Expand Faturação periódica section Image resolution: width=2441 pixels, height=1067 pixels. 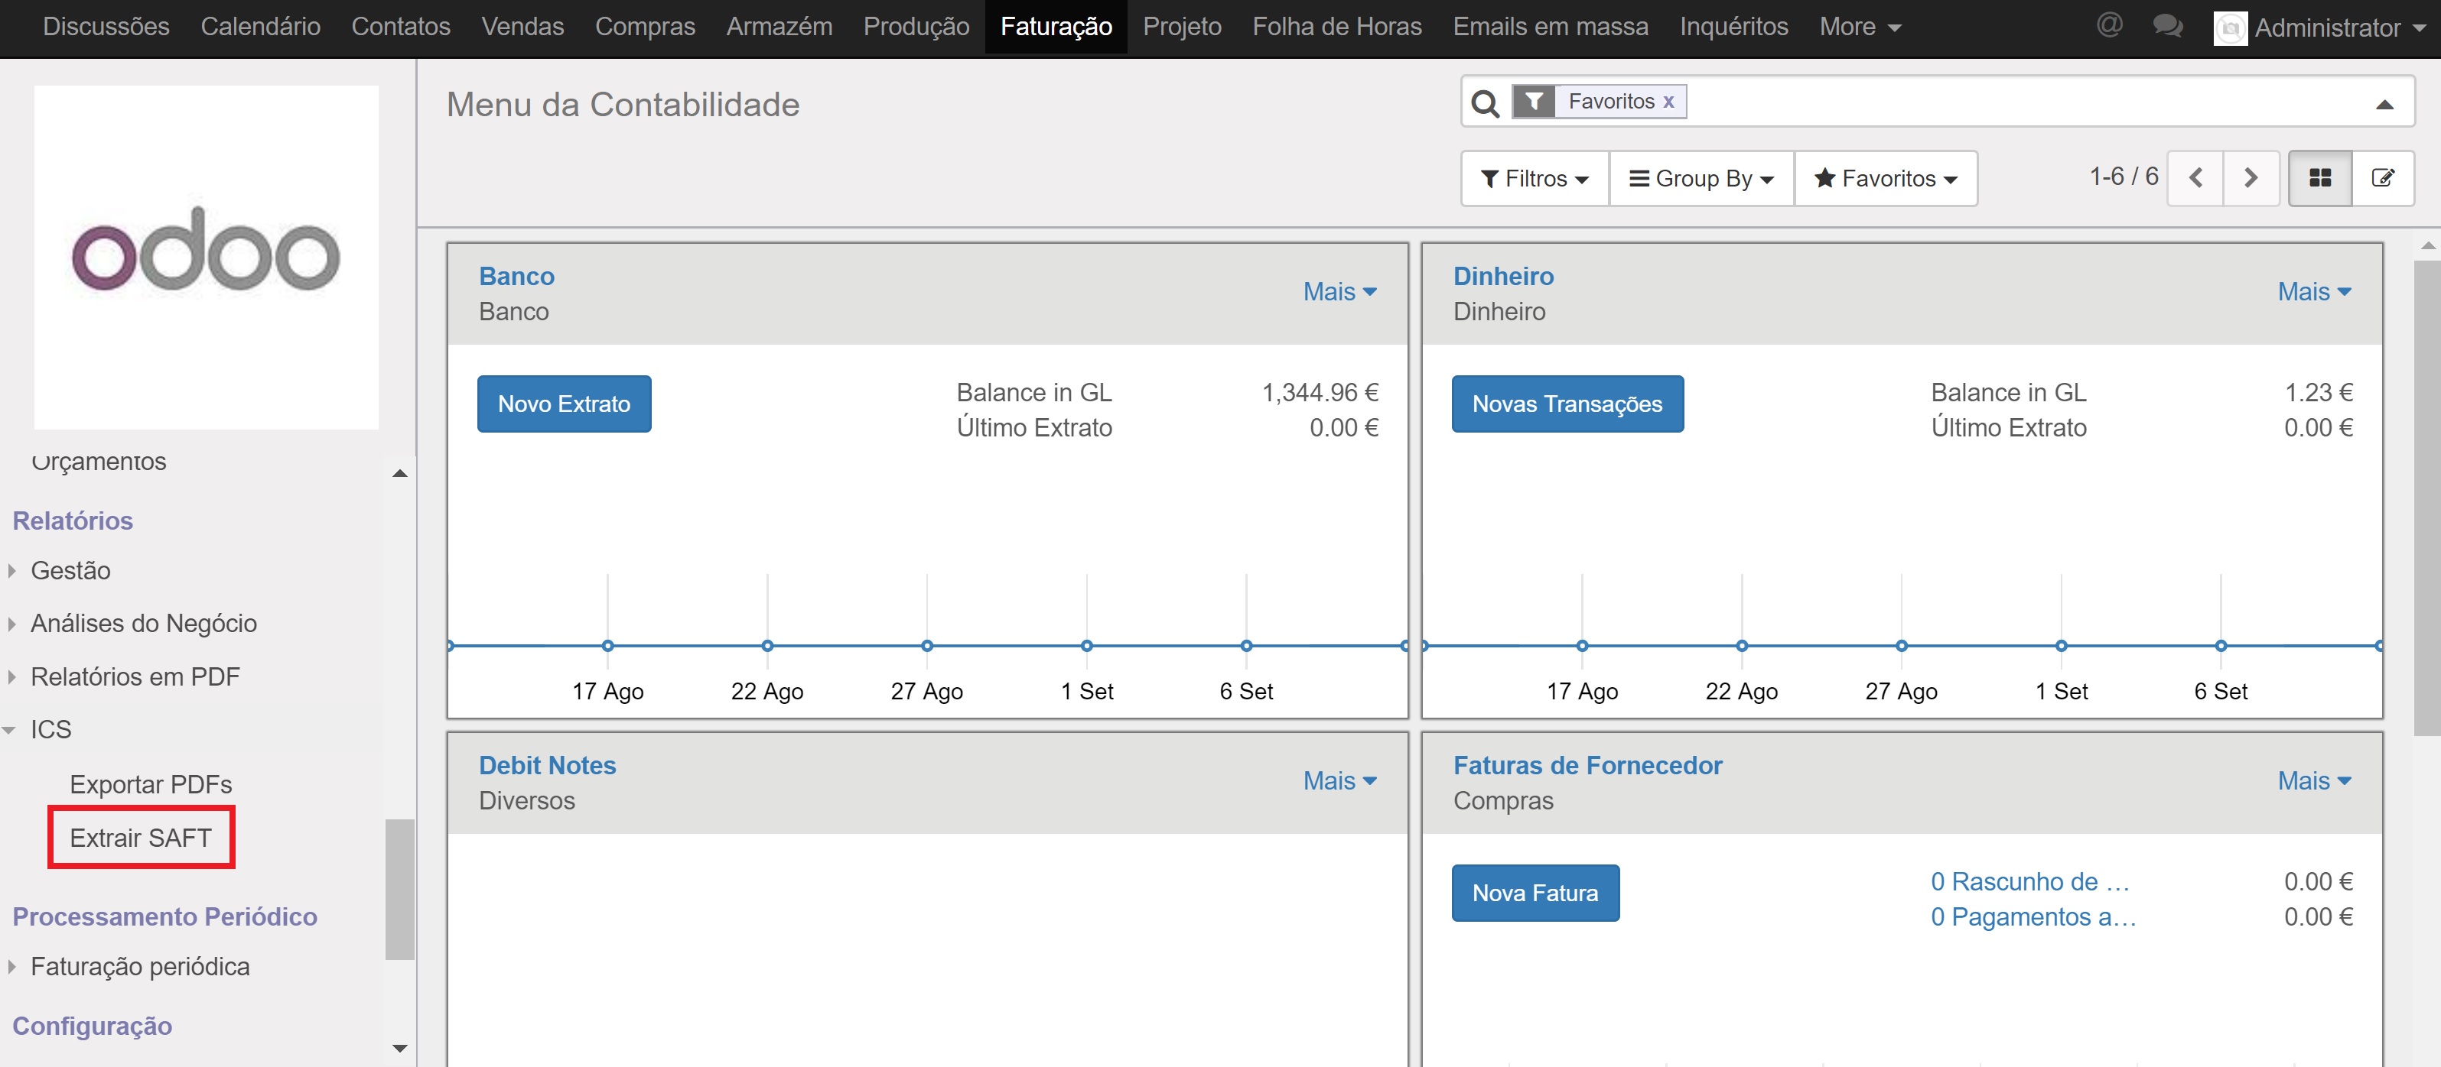coord(140,967)
